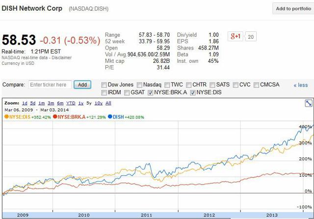Focus the Enter ticker here field
This screenshot has height=219, width=314.
[50, 85]
